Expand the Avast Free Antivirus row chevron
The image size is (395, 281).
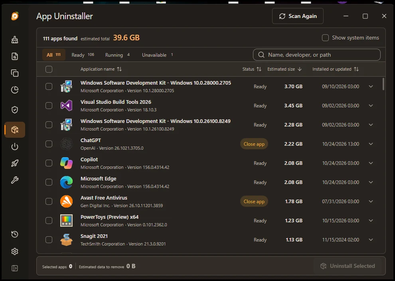click(x=371, y=201)
